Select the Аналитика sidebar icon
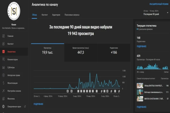 3,52
